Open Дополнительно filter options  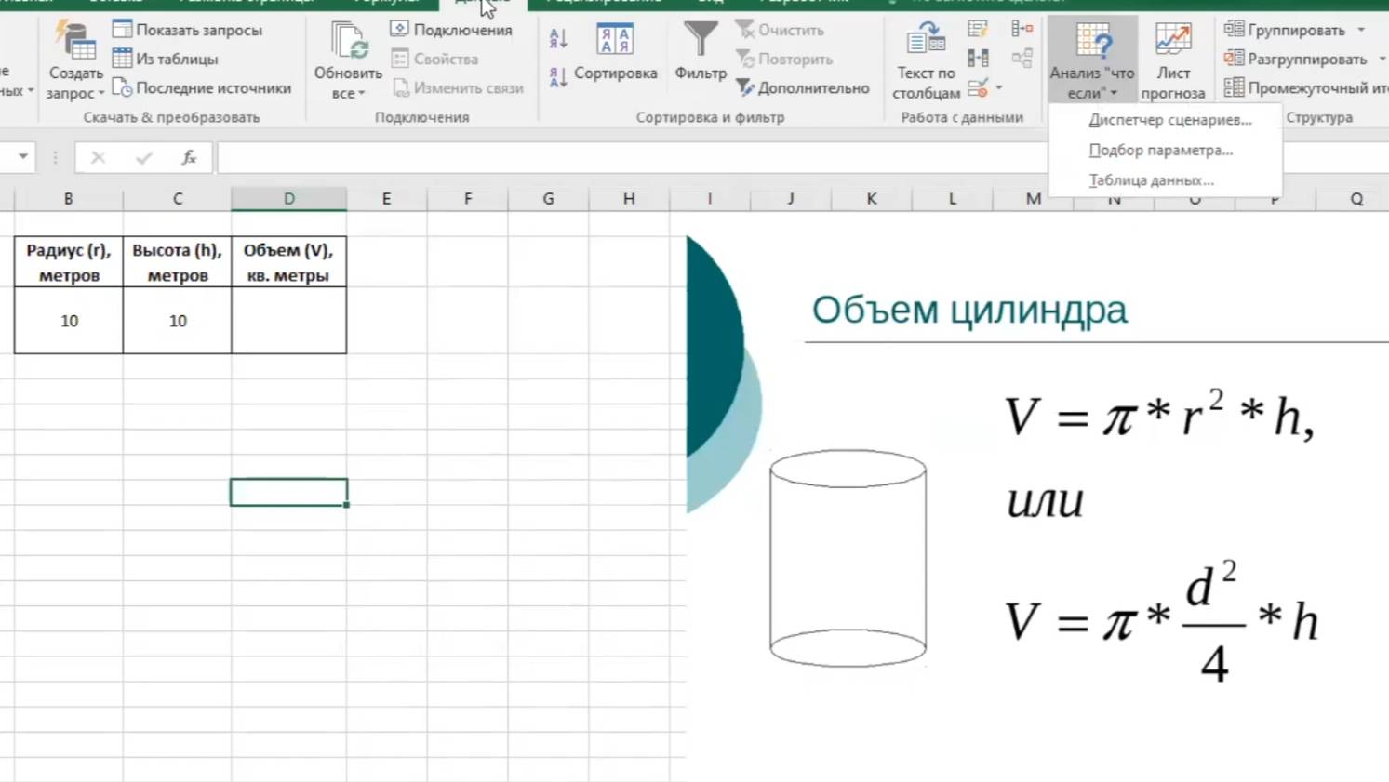pos(803,87)
